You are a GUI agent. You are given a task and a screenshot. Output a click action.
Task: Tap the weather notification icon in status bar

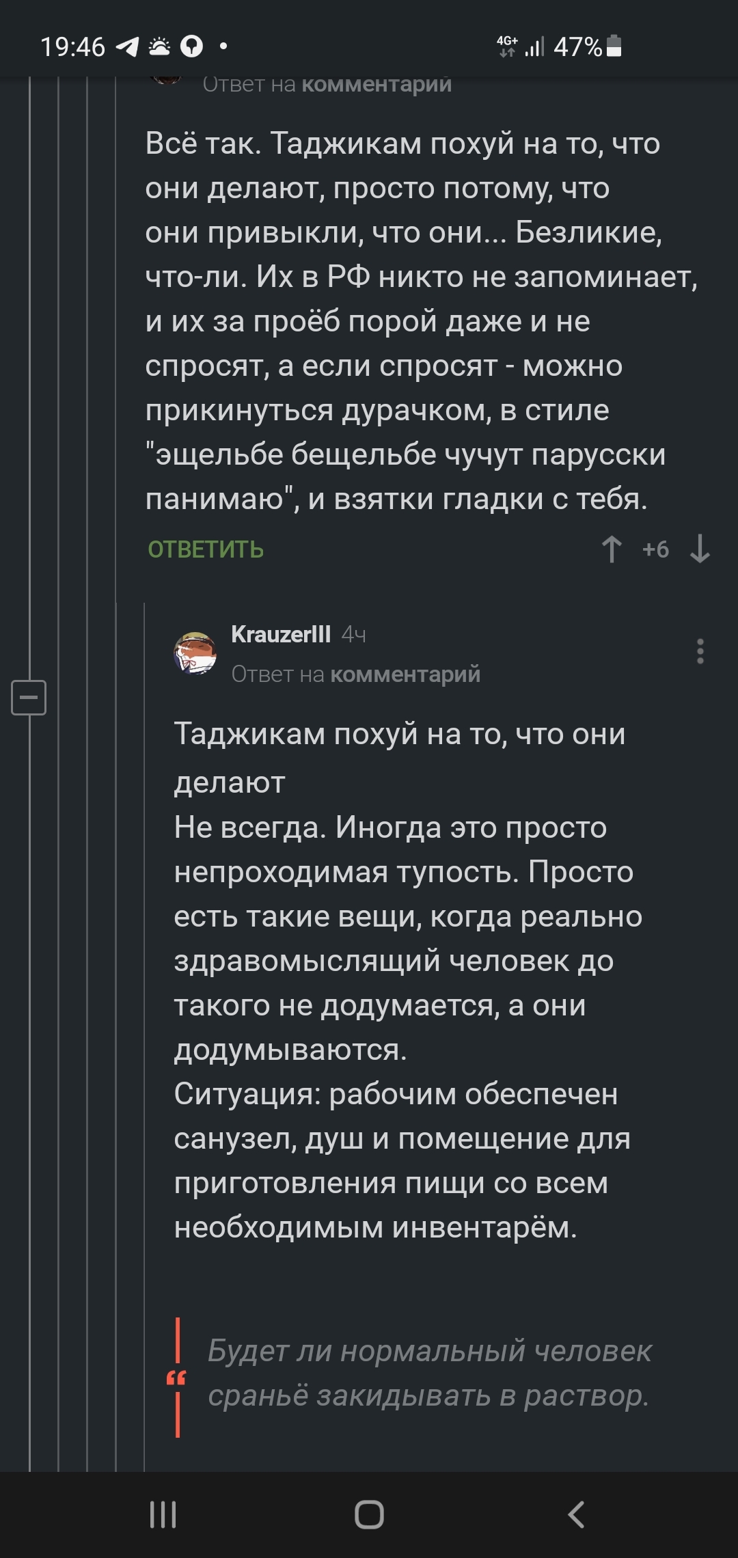[x=159, y=46]
